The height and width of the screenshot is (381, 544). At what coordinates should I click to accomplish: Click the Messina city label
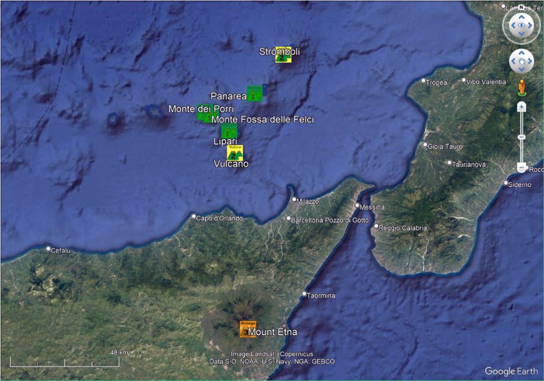[372, 207]
